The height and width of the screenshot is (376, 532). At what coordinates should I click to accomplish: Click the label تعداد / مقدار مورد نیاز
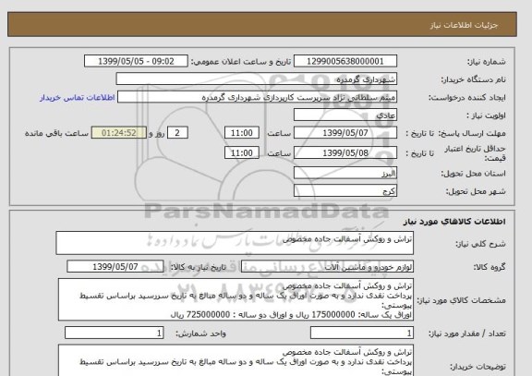click(x=467, y=334)
